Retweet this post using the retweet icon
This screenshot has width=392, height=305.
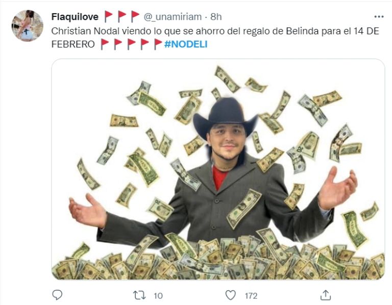(139, 295)
